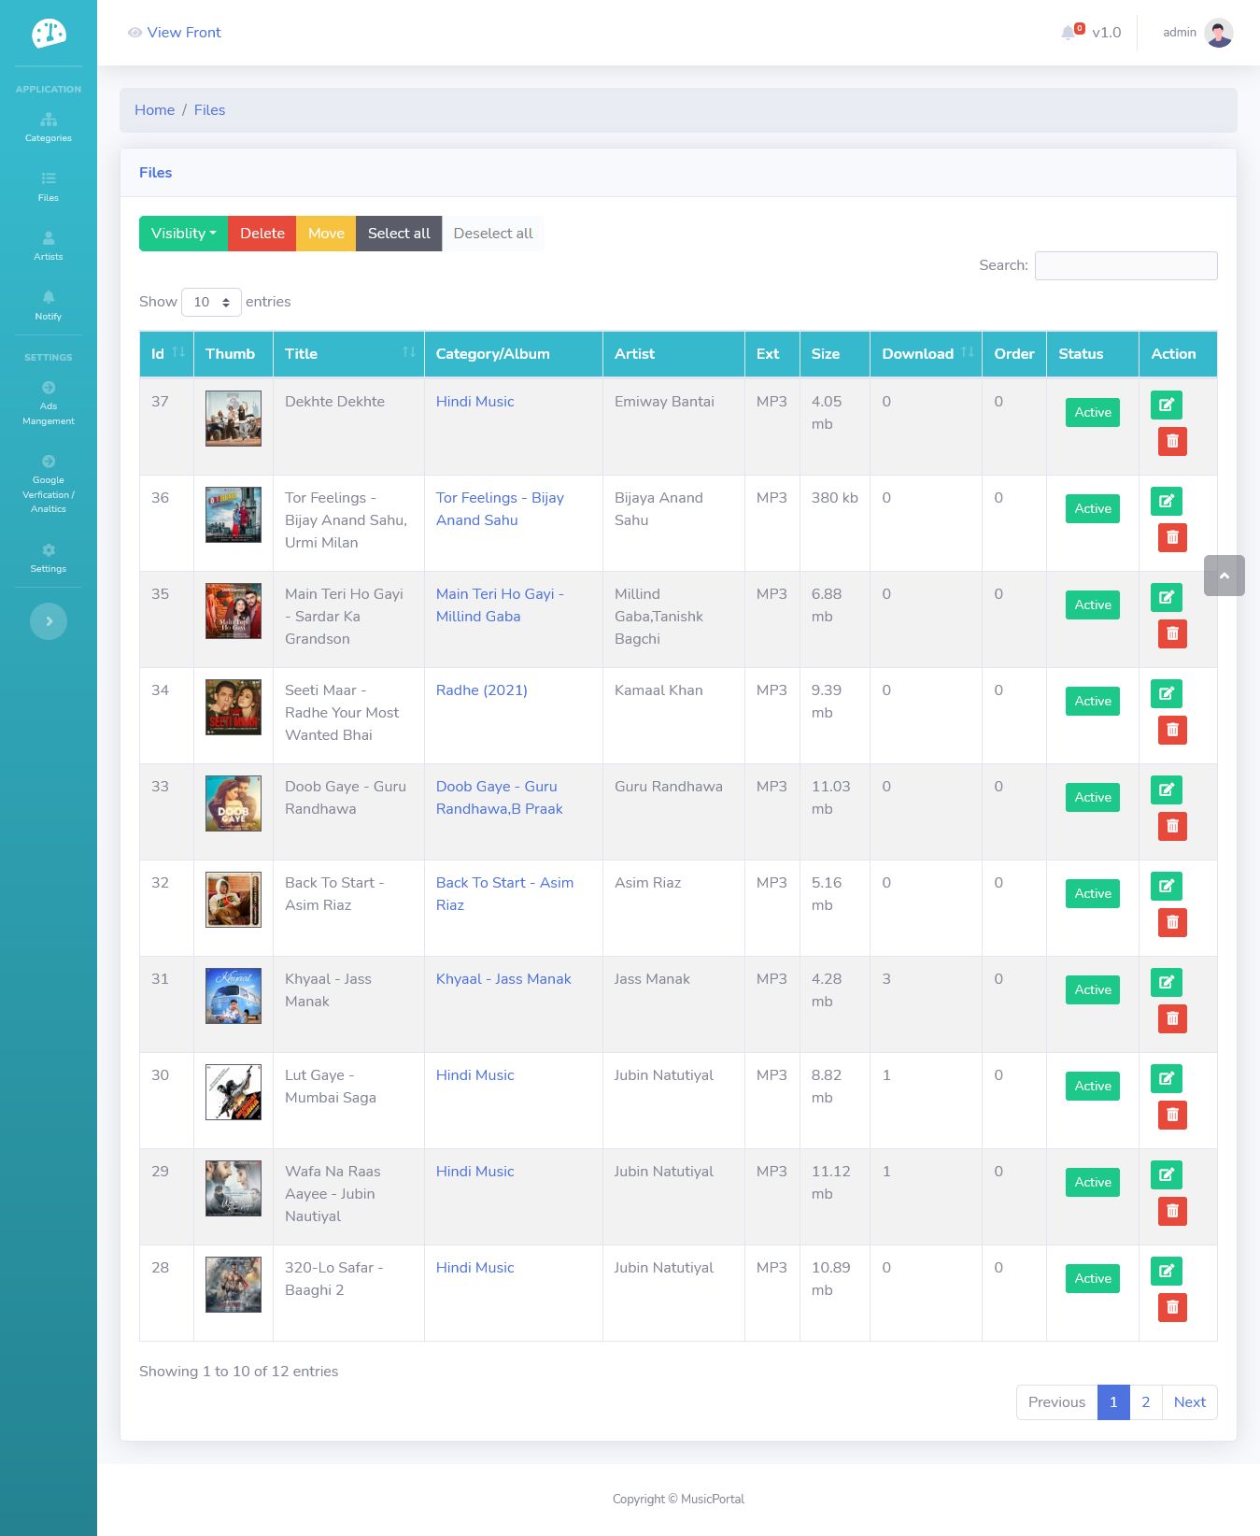Click Previous in pagination
Viewport: 1260px width, 1536px height.
click(1057, 1402)
